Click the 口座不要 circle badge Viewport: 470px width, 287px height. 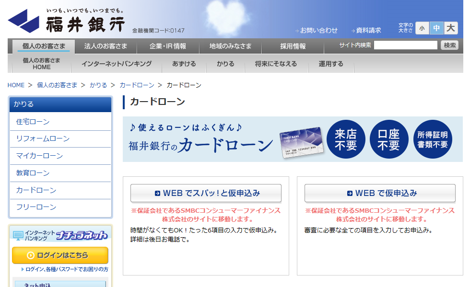[x=389, y=139]
